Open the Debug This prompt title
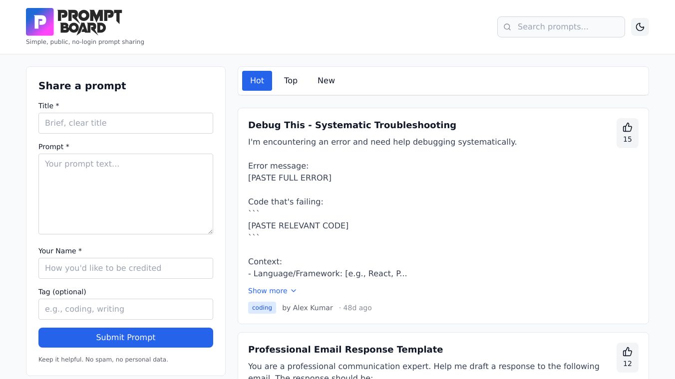The height and width of the screenshot is (379, 675). click(352, 125)
